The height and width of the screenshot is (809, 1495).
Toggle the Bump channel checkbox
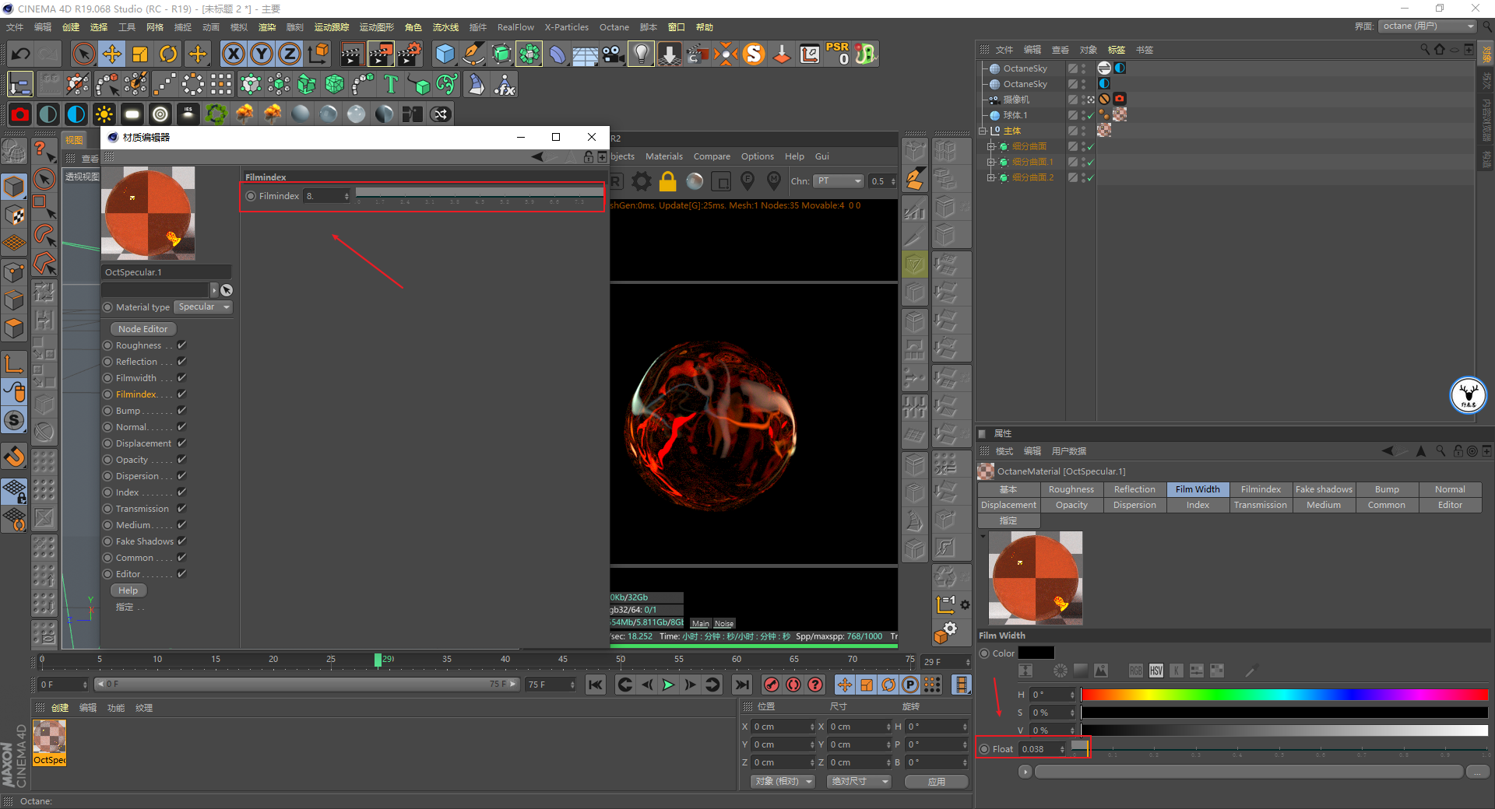click(181, 411)
